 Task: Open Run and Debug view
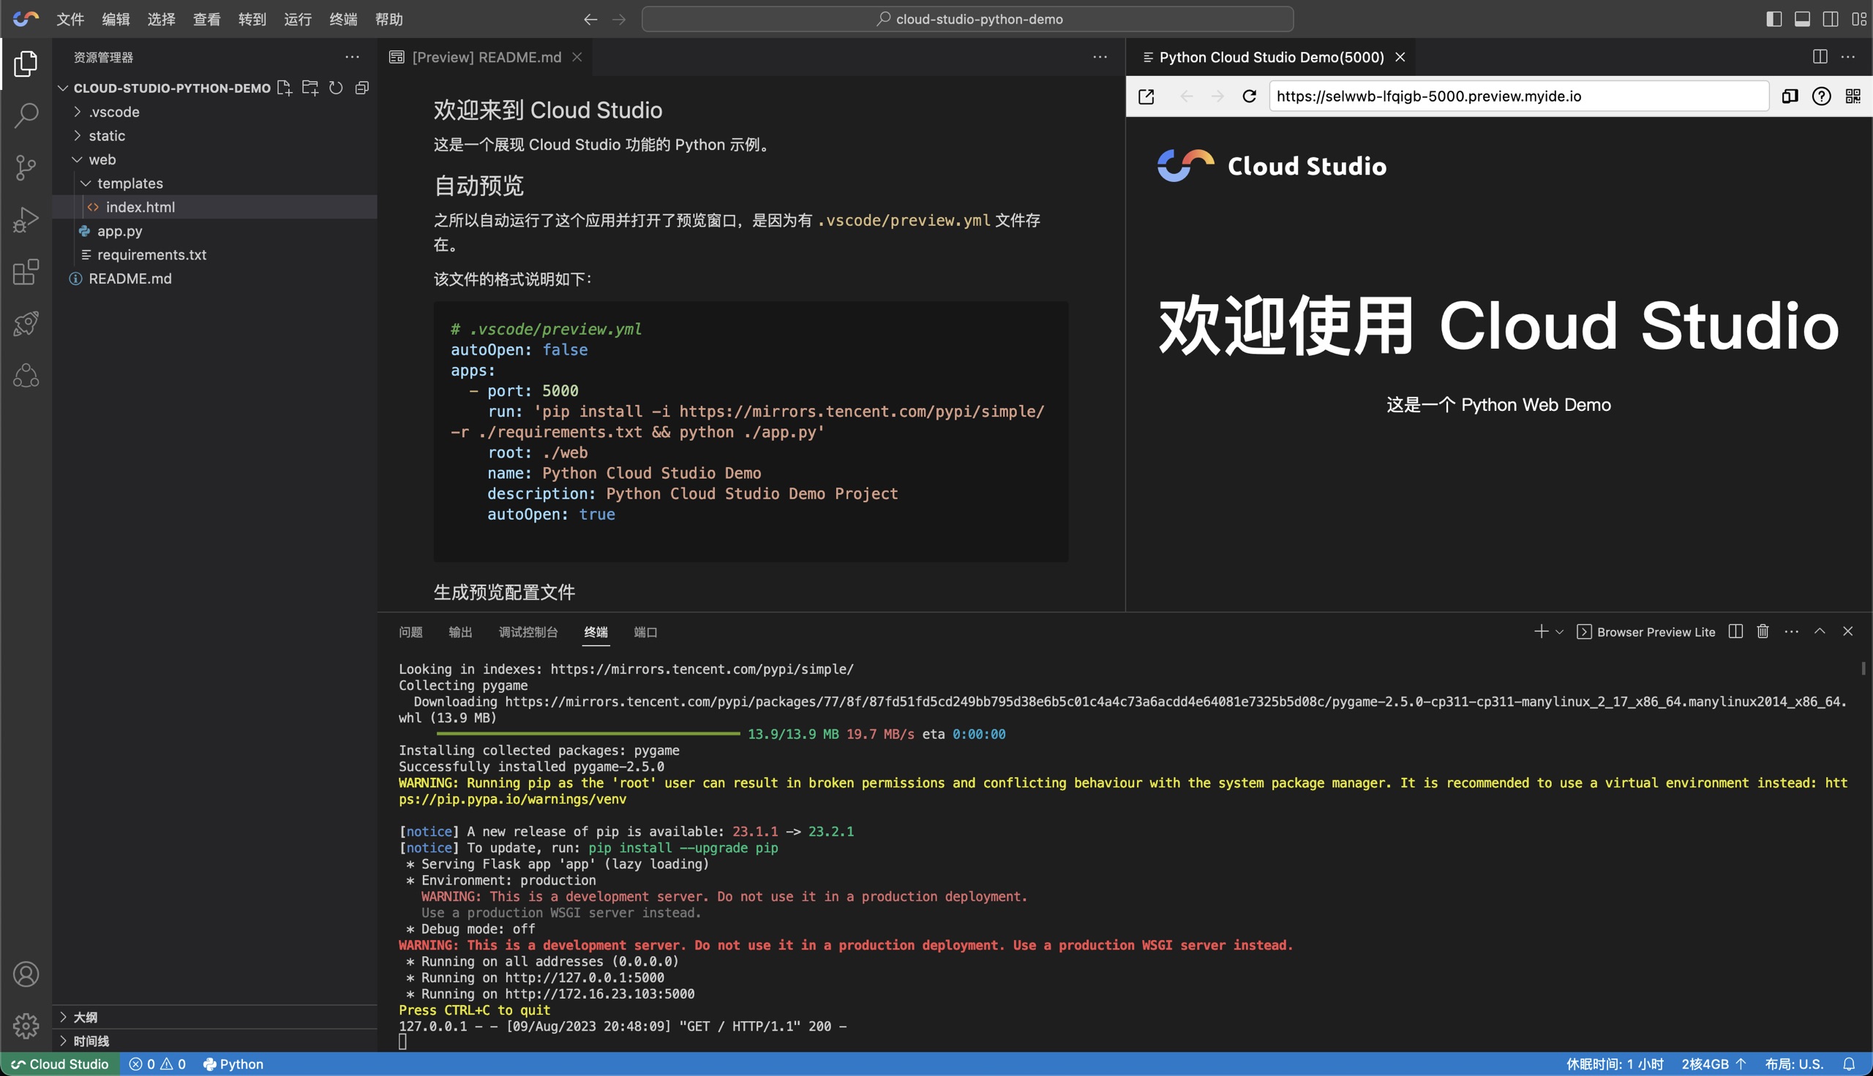26,219
